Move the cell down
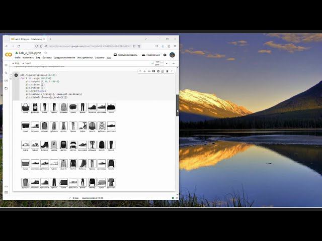Viewport: 322px width, 241px height. [144, 71]
